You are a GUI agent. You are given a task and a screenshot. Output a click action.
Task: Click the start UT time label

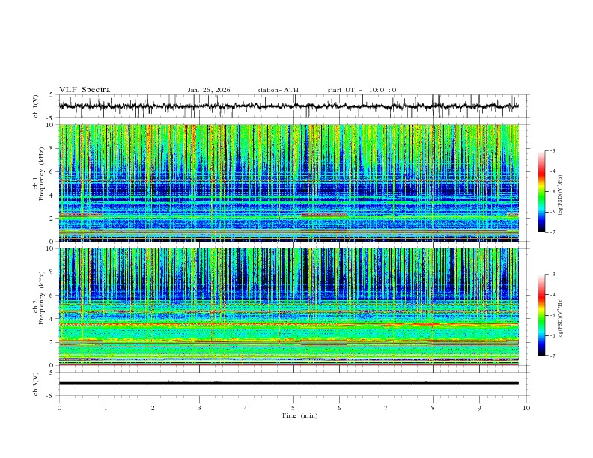point(362,90)
